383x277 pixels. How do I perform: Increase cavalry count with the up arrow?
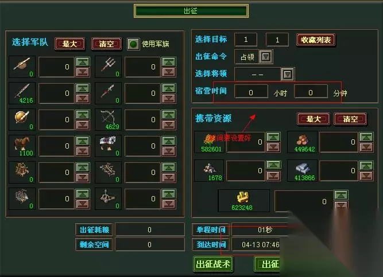pyautogui.click(x=83, y=141)
